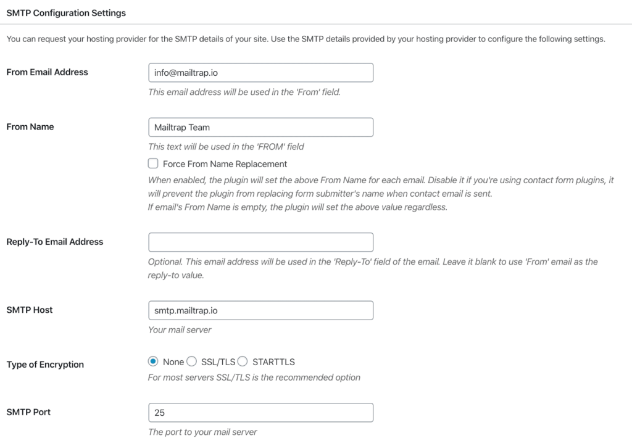Image resolution: width=632 pixels, height=446 pixels.
Task: Click the SMTP Port field showing 25
Action: point(260,412)
